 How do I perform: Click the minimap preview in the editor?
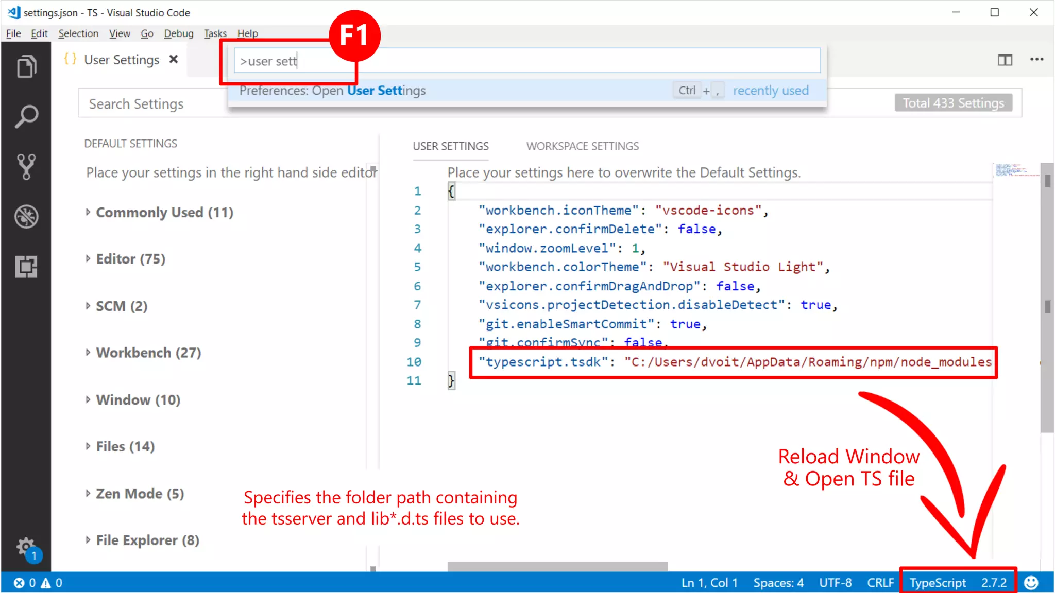[x=1016, y=170]
